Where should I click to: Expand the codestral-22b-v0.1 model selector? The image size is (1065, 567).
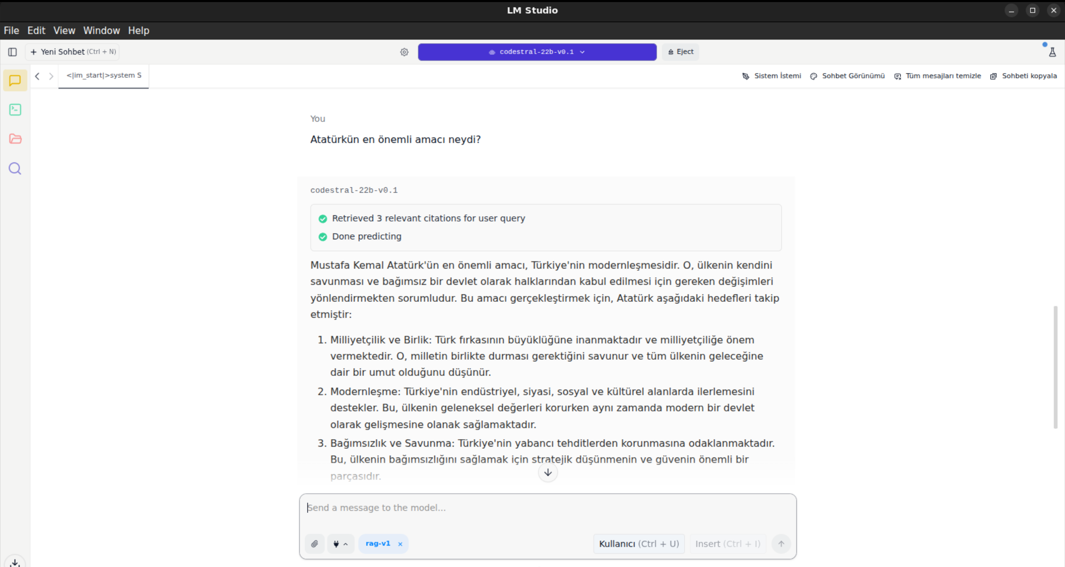point(537,52)
